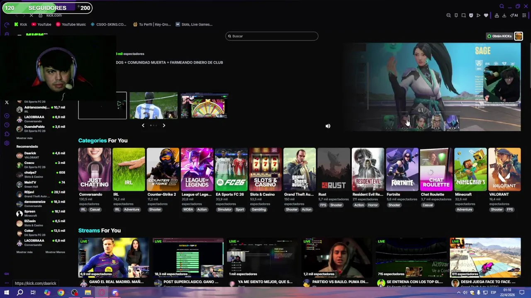This screenshot has height=298, width=531.
Task: Open Windows taskbar search icon
Action: 20,293
